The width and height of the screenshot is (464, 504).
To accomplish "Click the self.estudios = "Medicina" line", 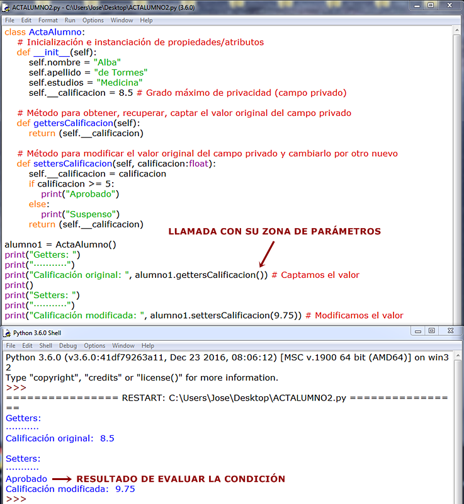I will [x=86, y=83].
